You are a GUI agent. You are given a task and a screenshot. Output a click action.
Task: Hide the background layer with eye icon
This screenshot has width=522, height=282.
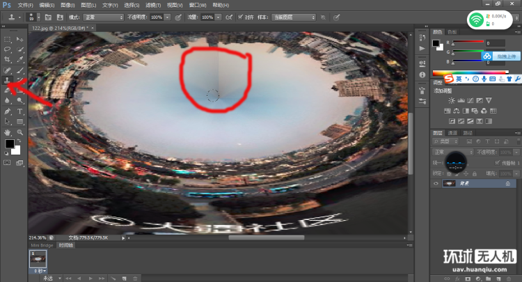pos(436,183)
